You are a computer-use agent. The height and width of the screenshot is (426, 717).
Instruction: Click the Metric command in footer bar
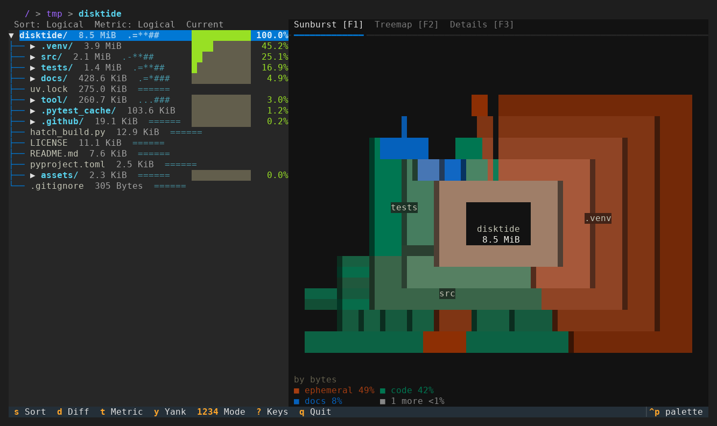point(122,412)
